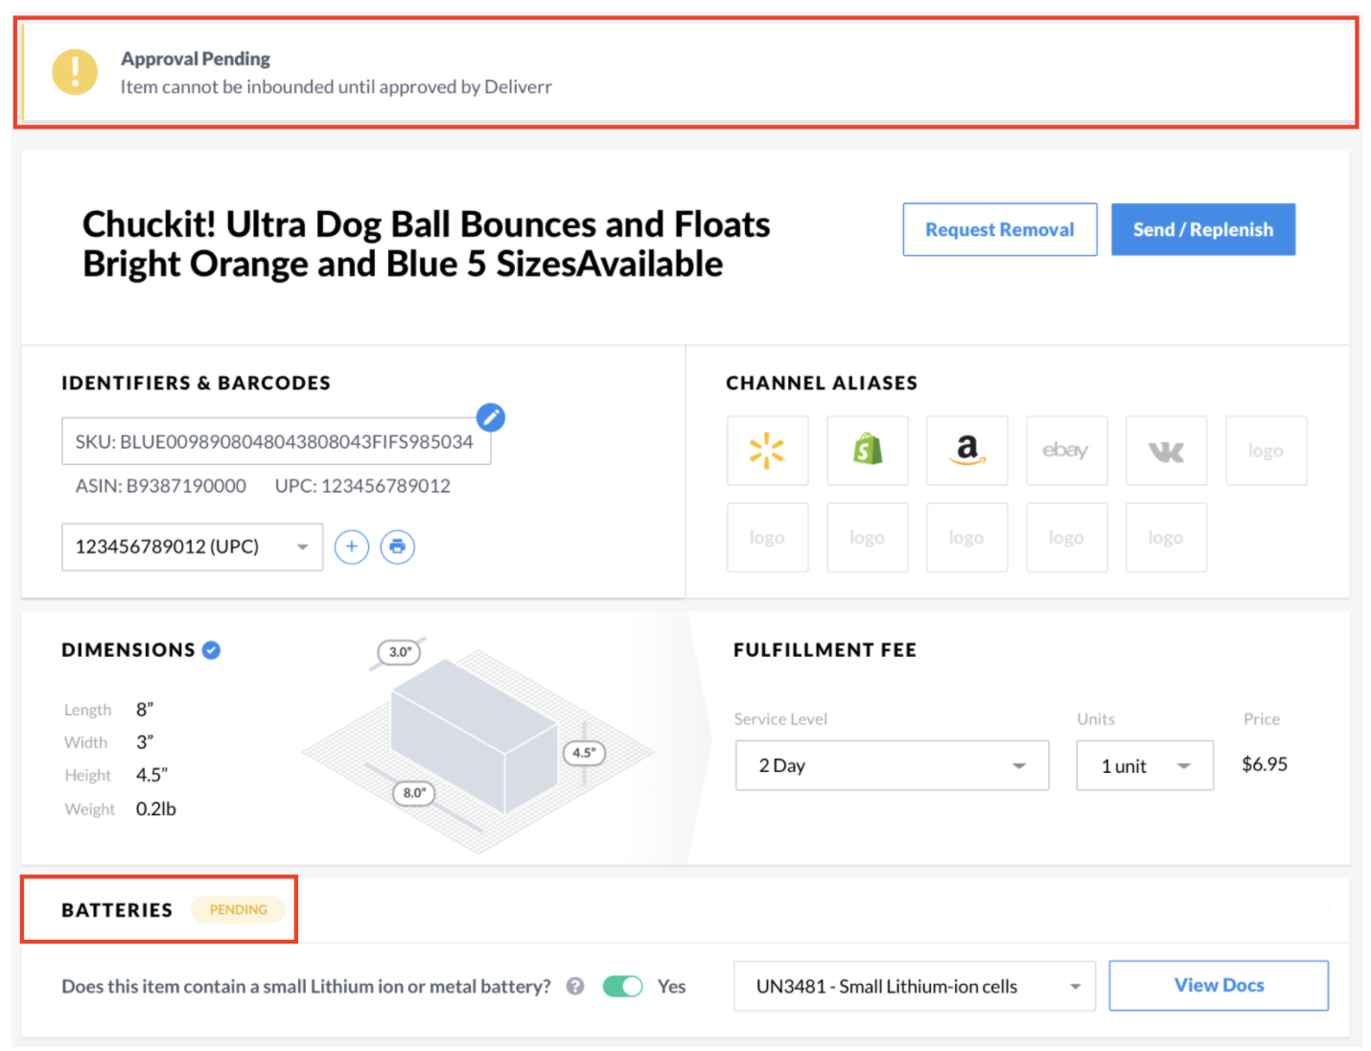
Task: Open the help icon for the battery question
Action: (575, 986)
